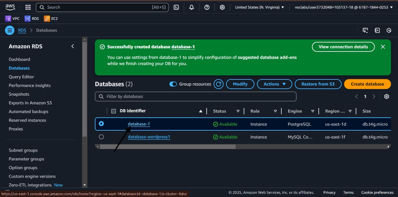398x197 pixels.
Task: Launch CloudShell from the top bar
Action: coord(176,7)
